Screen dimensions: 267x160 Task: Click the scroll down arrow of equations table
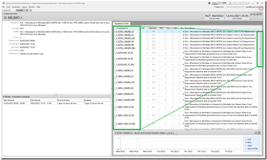pos(260,128)
